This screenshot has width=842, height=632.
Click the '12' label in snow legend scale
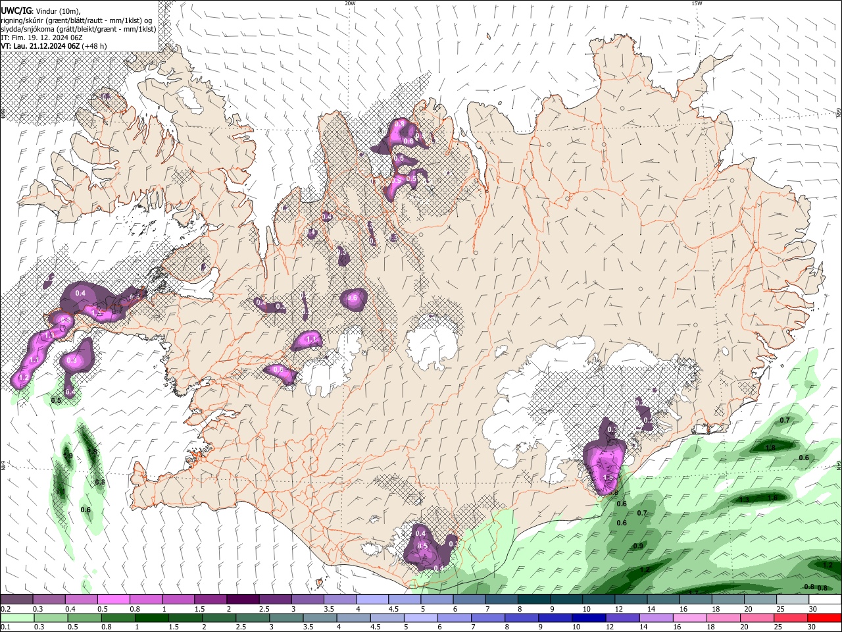coord(620,609)
